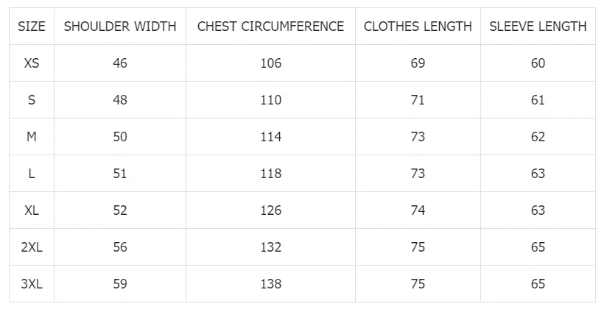Select the XL size row label
Viewport: 607px width, 312px height.
[x=32, y=210]
